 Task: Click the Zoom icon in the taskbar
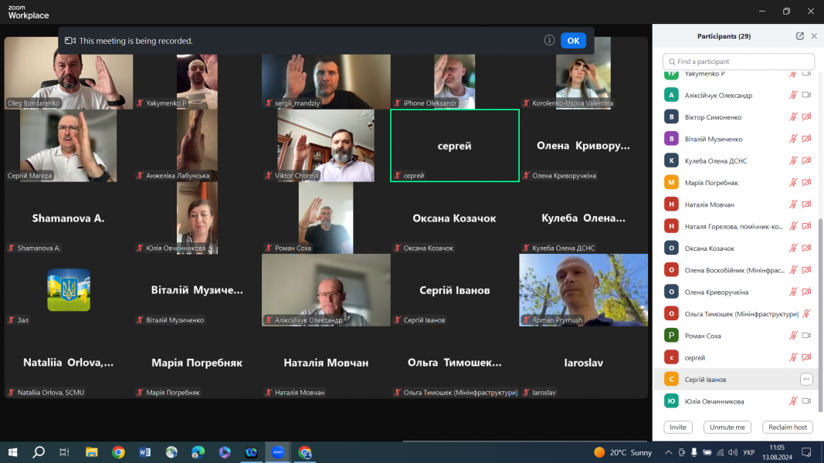[278, 452]
